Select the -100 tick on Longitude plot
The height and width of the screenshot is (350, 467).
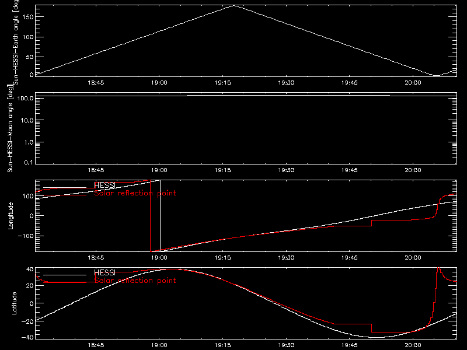tap(26, 236)
